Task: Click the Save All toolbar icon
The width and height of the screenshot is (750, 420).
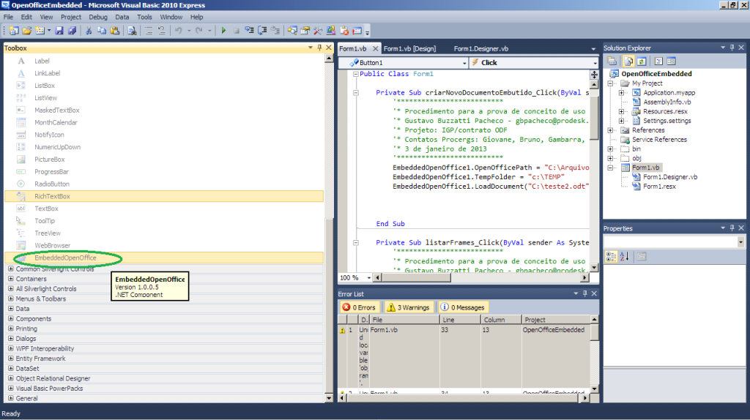Action: click(72, 31)
